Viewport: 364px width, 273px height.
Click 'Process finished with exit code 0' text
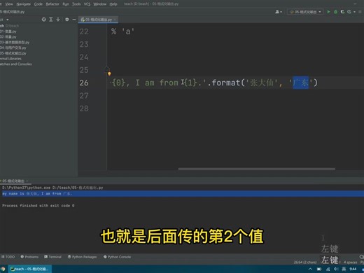click(x=38, y=206)
